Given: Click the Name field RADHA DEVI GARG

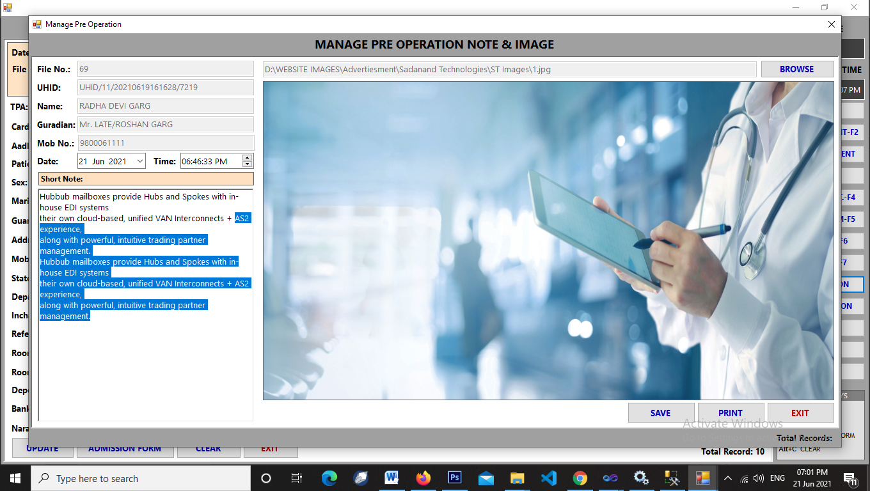Looking at the screenshot, I should coord(165,106).
